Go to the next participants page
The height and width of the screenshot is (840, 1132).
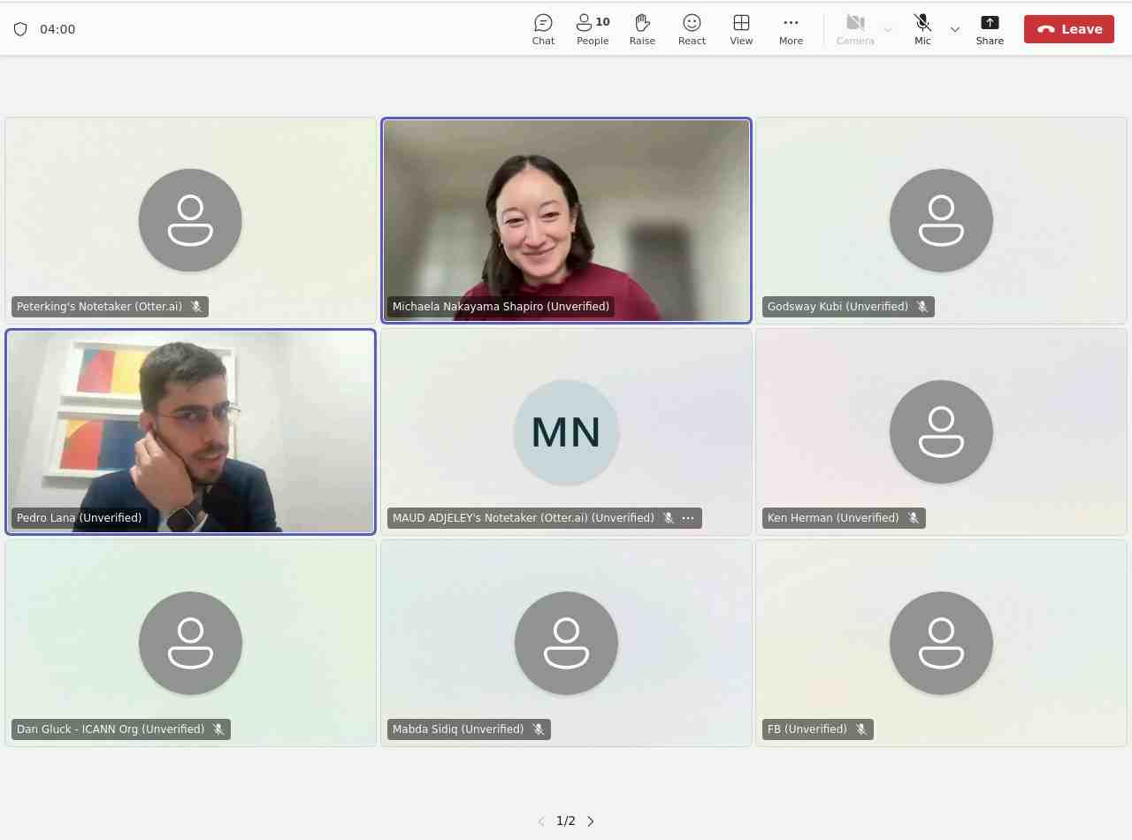tap(591, 821)
